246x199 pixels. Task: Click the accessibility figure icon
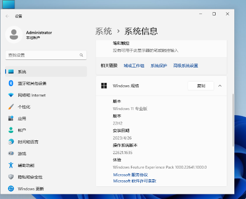click(11, 165)
